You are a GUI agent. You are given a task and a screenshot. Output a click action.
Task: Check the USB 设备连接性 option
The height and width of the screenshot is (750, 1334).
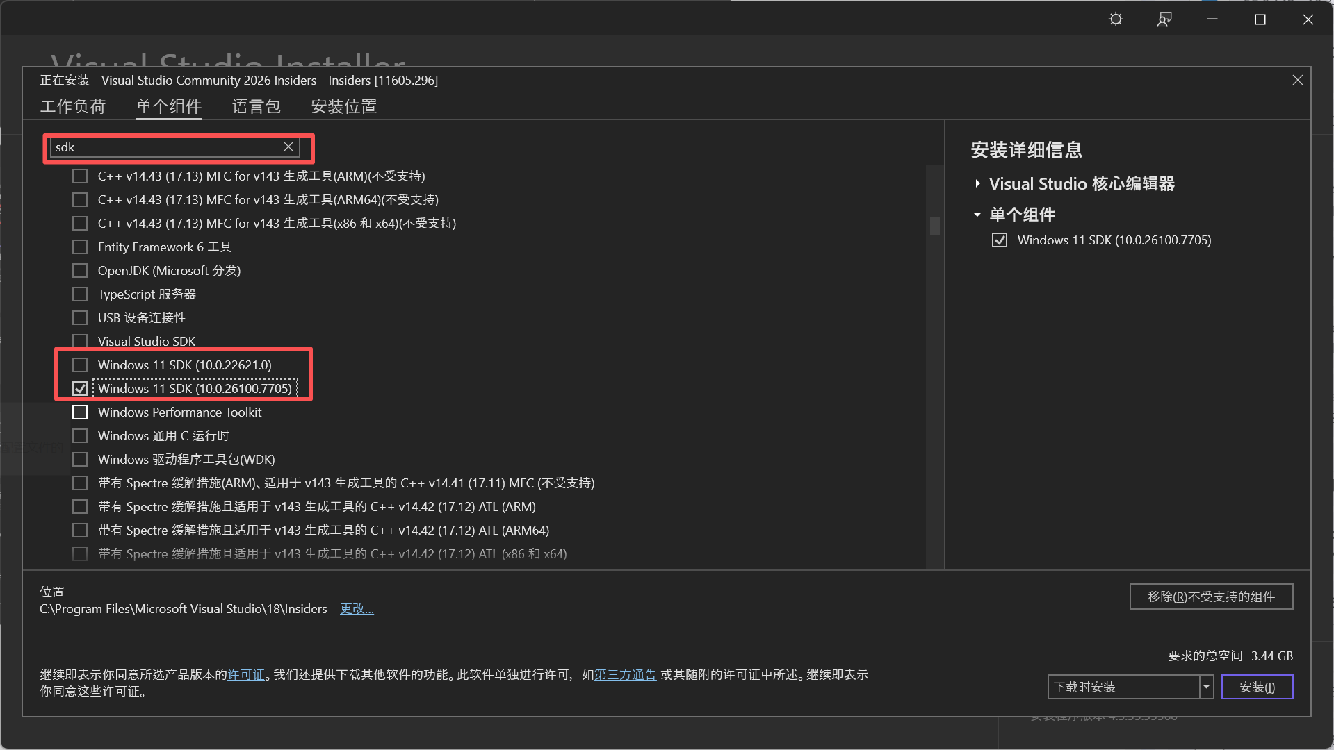(x=80, y=318)
